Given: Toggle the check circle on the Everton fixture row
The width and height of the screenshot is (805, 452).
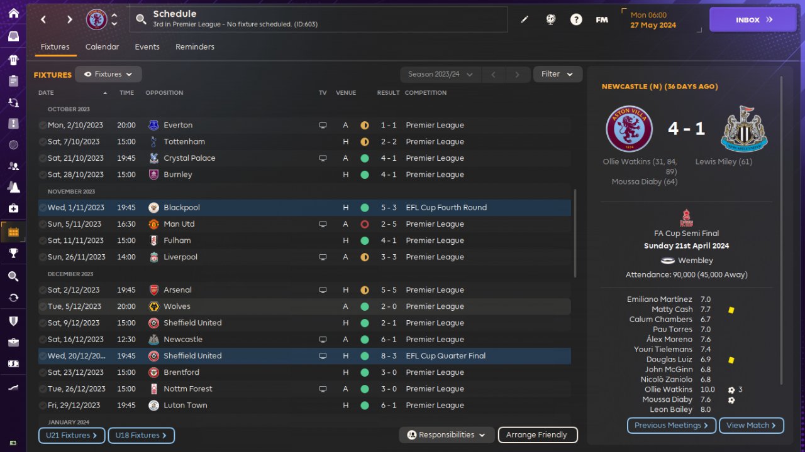Looking at the screenshot, I should (42, 126).
